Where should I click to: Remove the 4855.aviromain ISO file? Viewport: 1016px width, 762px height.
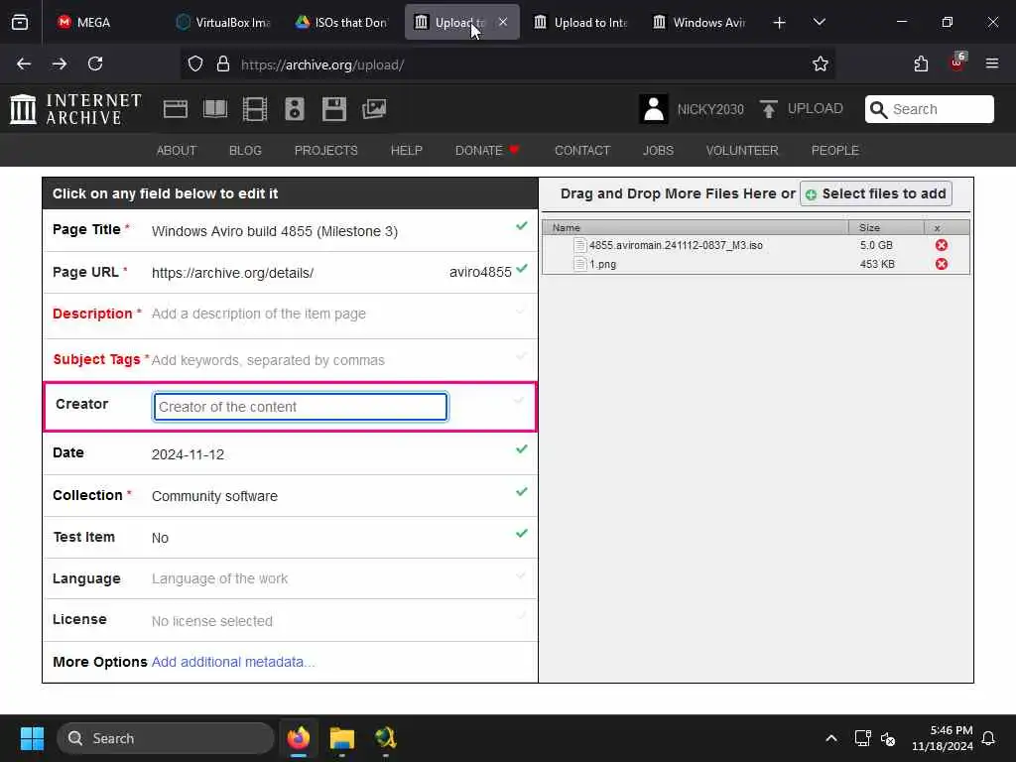pyautogui.click(x=942, y=245)
